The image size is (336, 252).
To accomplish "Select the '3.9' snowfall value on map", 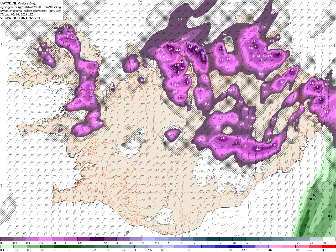I will point(203,53).
